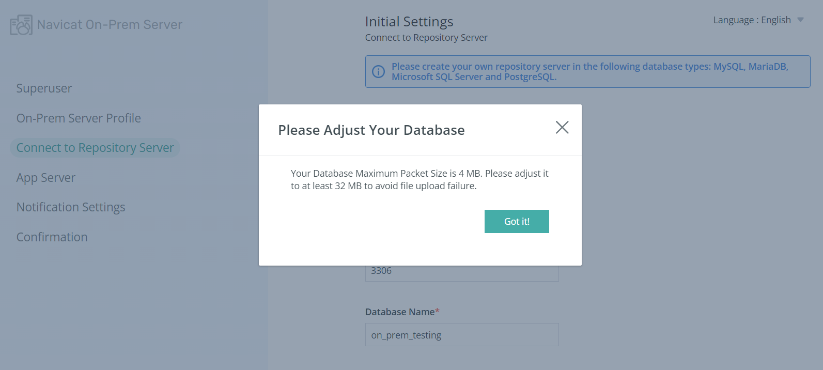This screenshot has width=823, height=370.
Task: Click the Navicat On-Prem Server logo icon
Action: click(x=21, y=25)
